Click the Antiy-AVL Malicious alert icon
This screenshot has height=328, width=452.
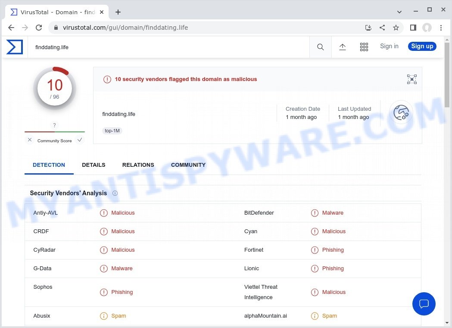pyautogui.click(x=103, y=213)
